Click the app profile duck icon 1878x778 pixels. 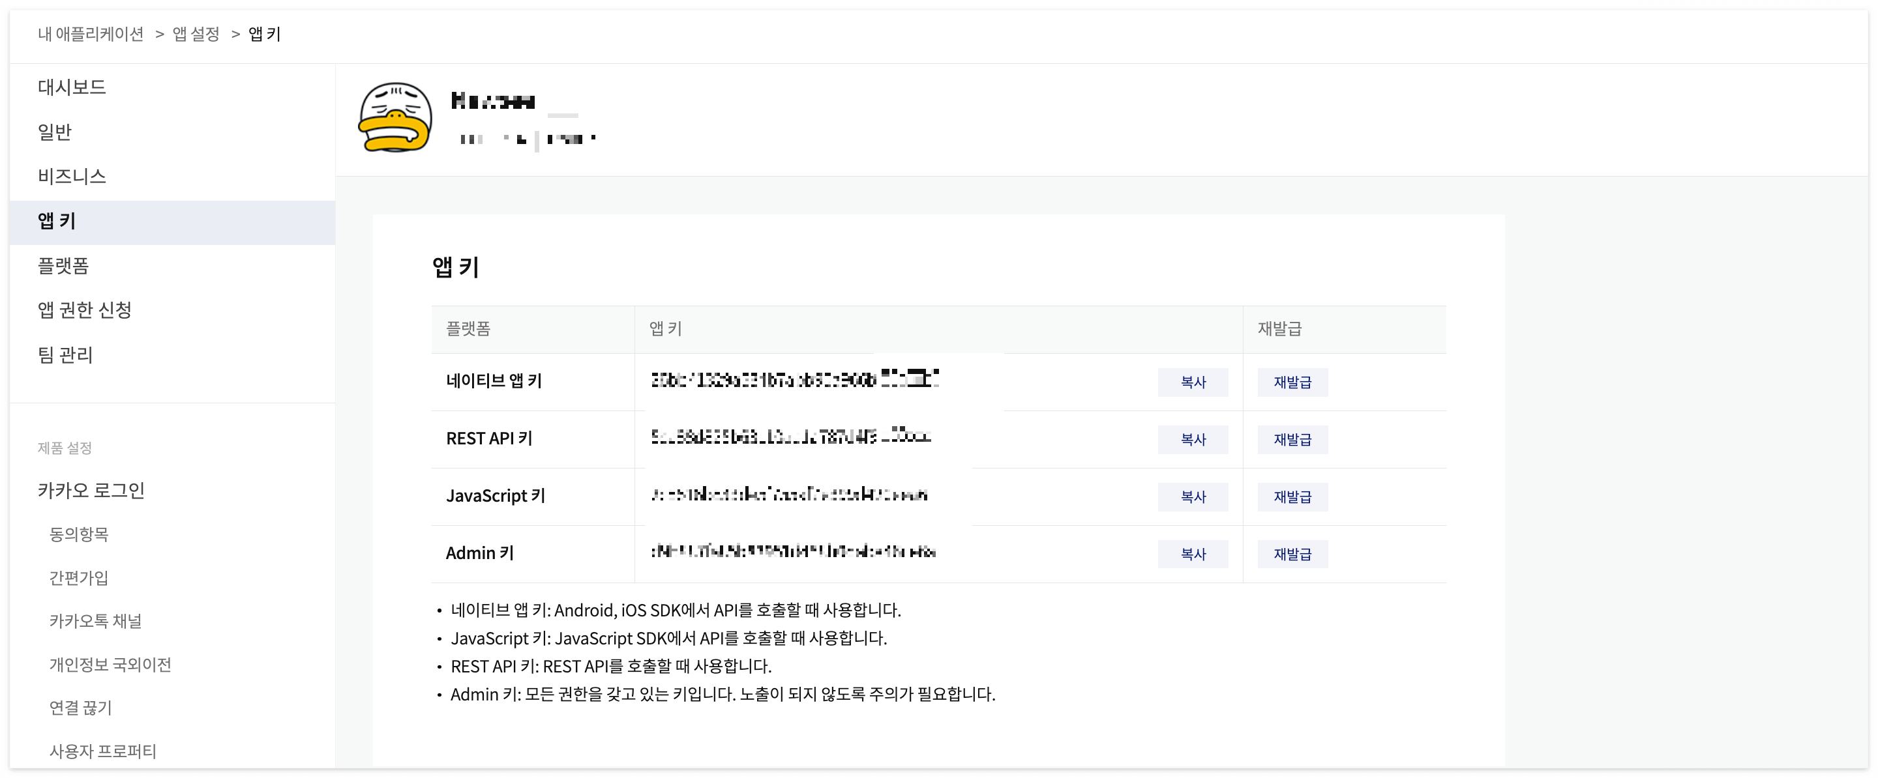pyautogui.click(x=395, y=117)
